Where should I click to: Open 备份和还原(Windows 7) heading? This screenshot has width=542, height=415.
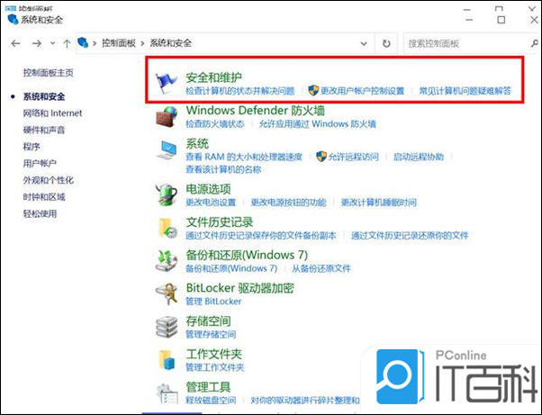(247, 255)
